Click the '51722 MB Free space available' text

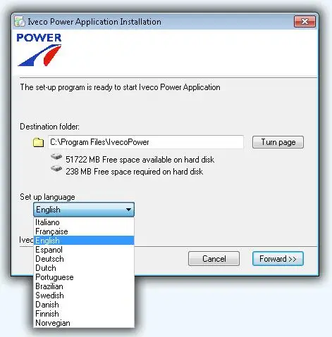tap(140, 160)
